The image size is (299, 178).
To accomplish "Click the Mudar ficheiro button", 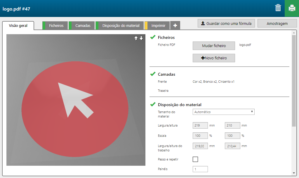I will 214,46.
